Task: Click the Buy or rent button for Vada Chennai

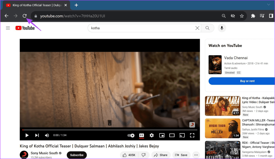Action: click(x=247, y=81)
